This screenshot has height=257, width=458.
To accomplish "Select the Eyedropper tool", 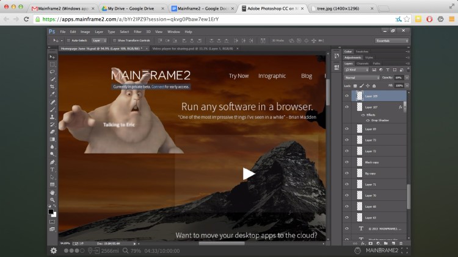I will pos(53,94).
